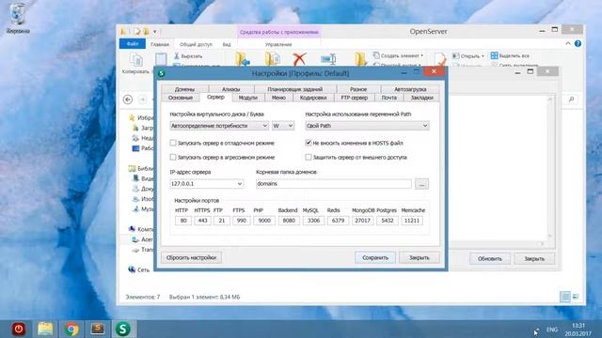
Task: Open the server IP address 127.0.0.1 dropdown
Action: tap(207, 184)
